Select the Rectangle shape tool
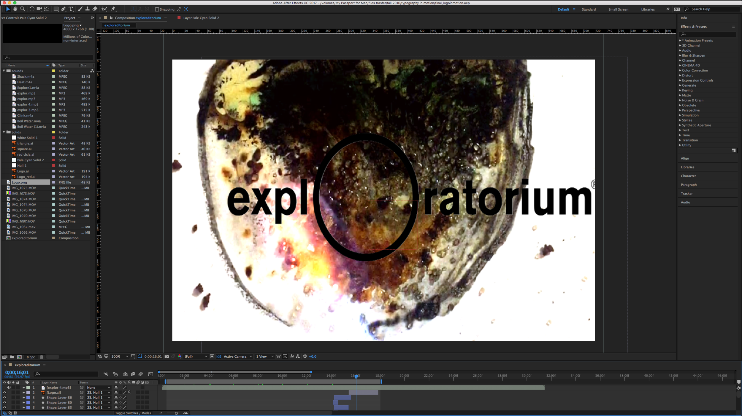 pos(56,9)
